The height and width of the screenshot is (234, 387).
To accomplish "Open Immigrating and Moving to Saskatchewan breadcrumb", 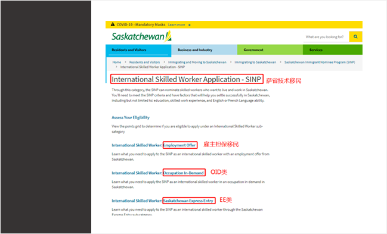I will click(197, 63).
